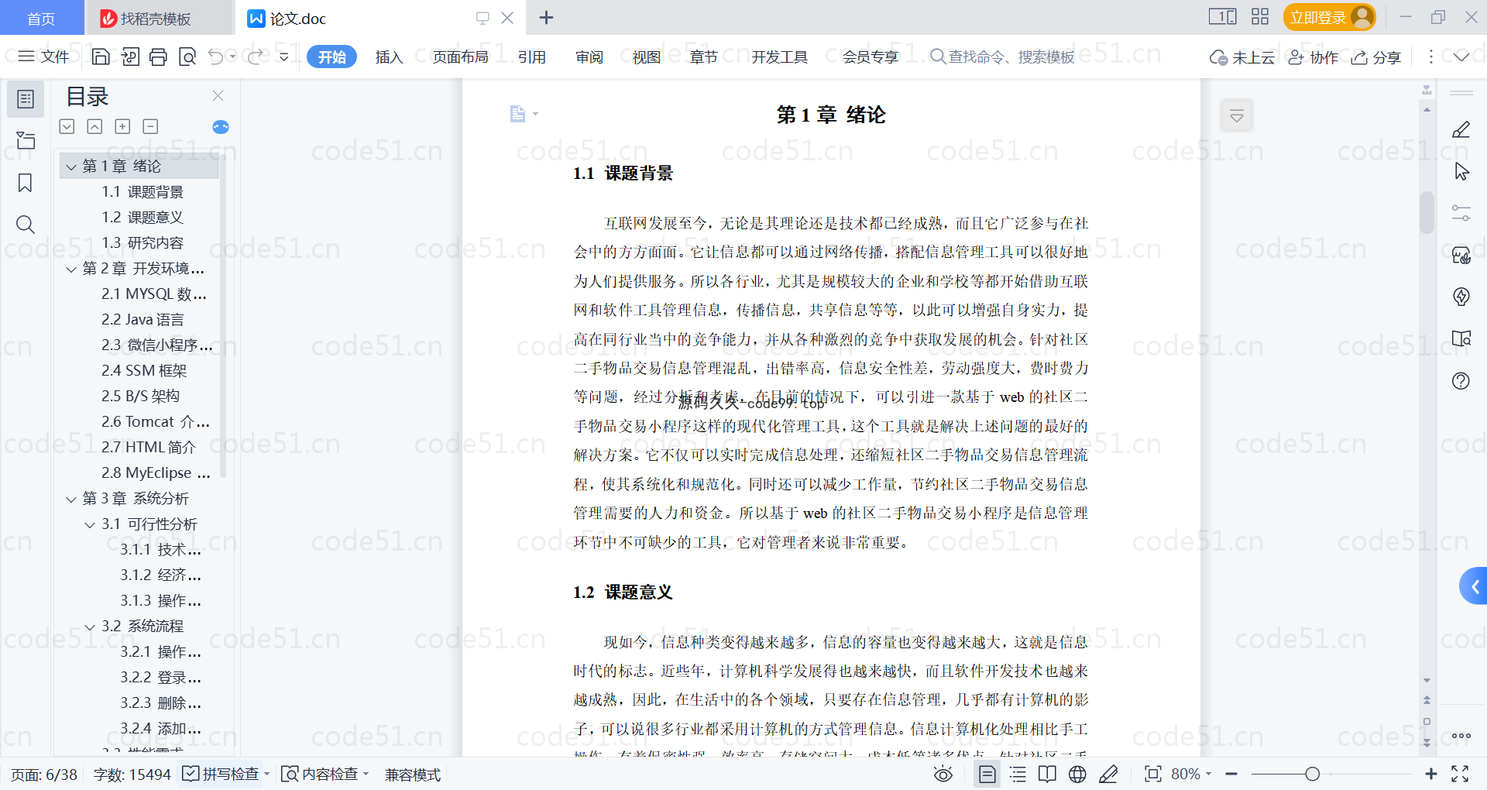
Task: Collapse the 第 2 章 开发环境 tree node
Action: tap(71, 269)
